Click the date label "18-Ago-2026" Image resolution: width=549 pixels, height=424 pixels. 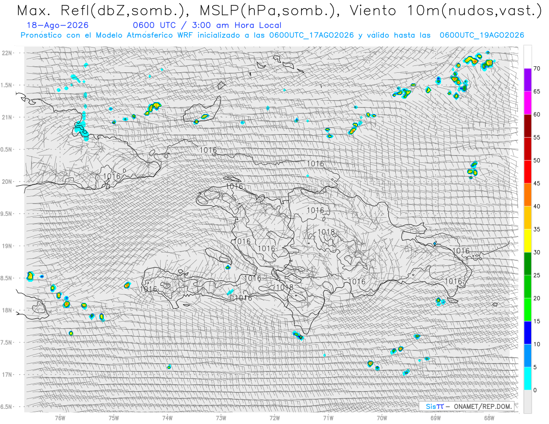point(58,26)
